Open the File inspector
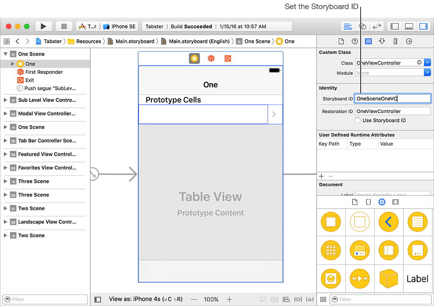The width and height of the screenshot is (434, 306). coord(341,41)
